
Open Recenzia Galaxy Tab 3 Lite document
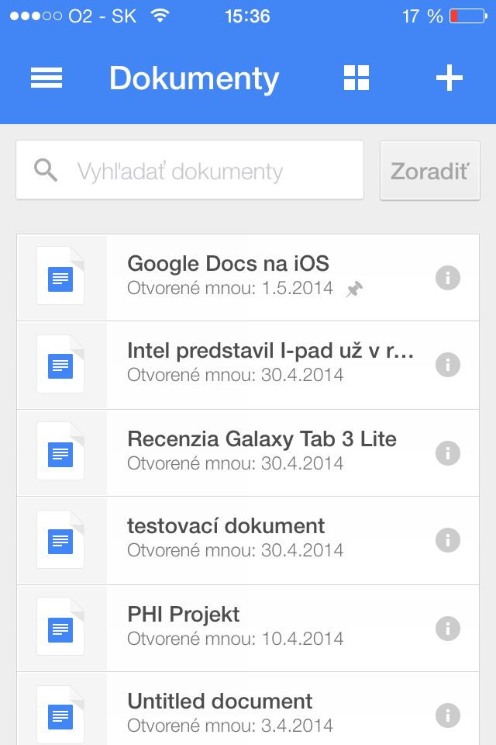262,439
